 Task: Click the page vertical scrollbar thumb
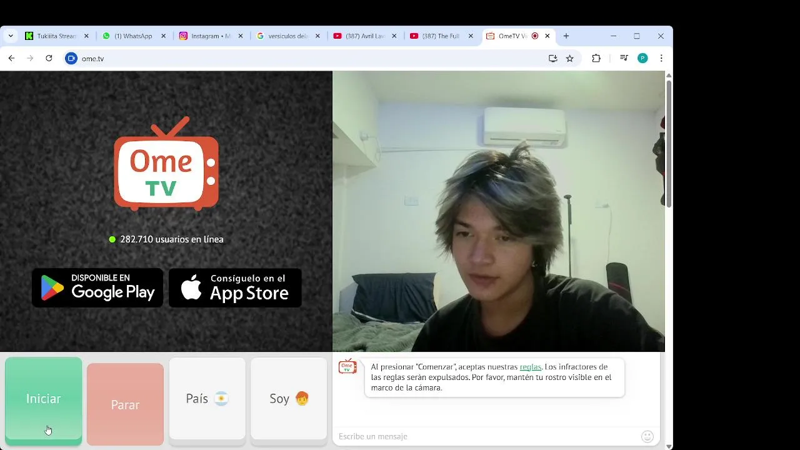(669, 144)
